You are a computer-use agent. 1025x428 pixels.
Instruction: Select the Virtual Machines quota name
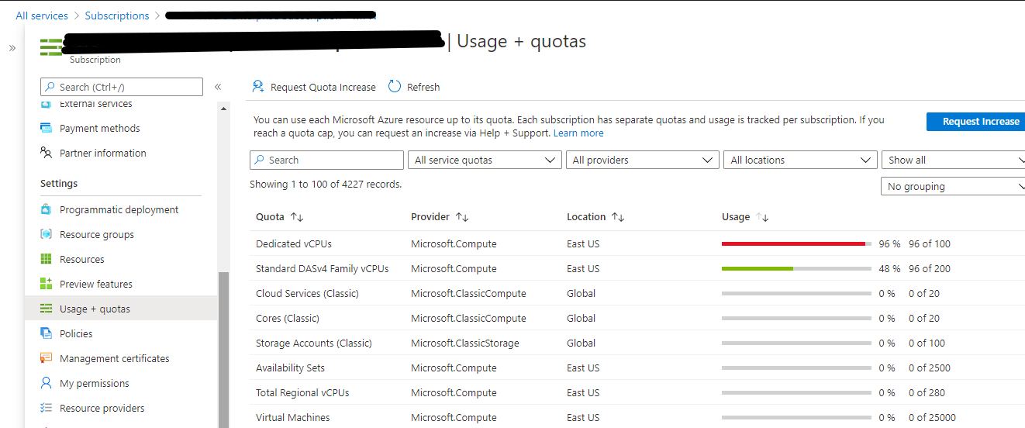click(x=293, y=417)
